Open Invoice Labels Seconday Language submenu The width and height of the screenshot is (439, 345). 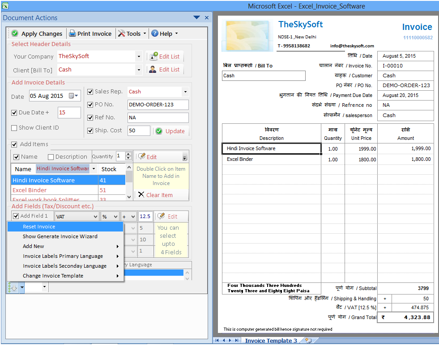(x=65, y=265)
